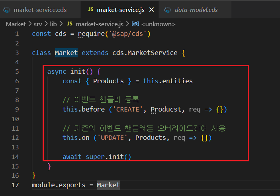Image resolution: width=280 pixels, height=196 pixels.
Task: Click 'super.init()' on line 14
Action: point(108,157)
